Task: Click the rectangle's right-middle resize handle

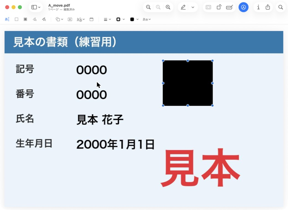Action: point(212,83)
